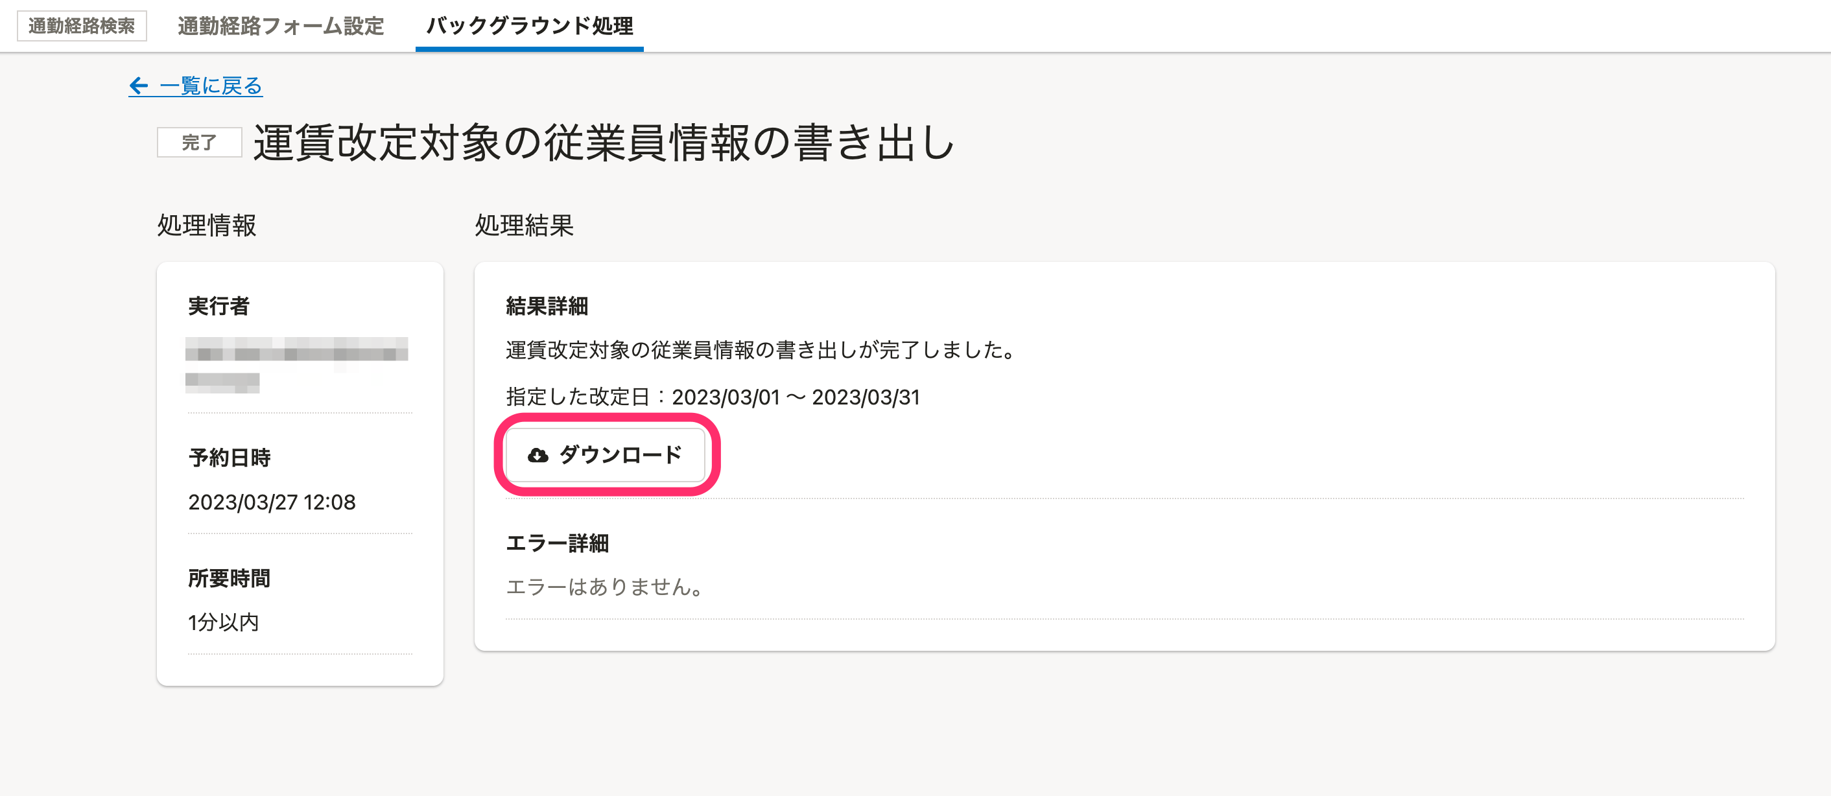
Task: Click the 所要時間 value 1分以内
Action: point(223,622)
